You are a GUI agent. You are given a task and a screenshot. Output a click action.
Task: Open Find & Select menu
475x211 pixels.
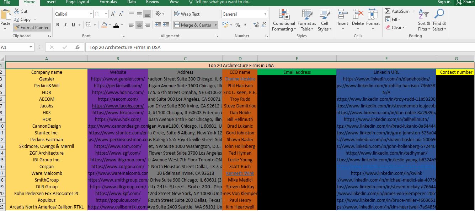(439, 20)
